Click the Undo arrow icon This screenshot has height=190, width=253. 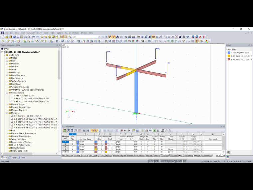coord(34,37)
